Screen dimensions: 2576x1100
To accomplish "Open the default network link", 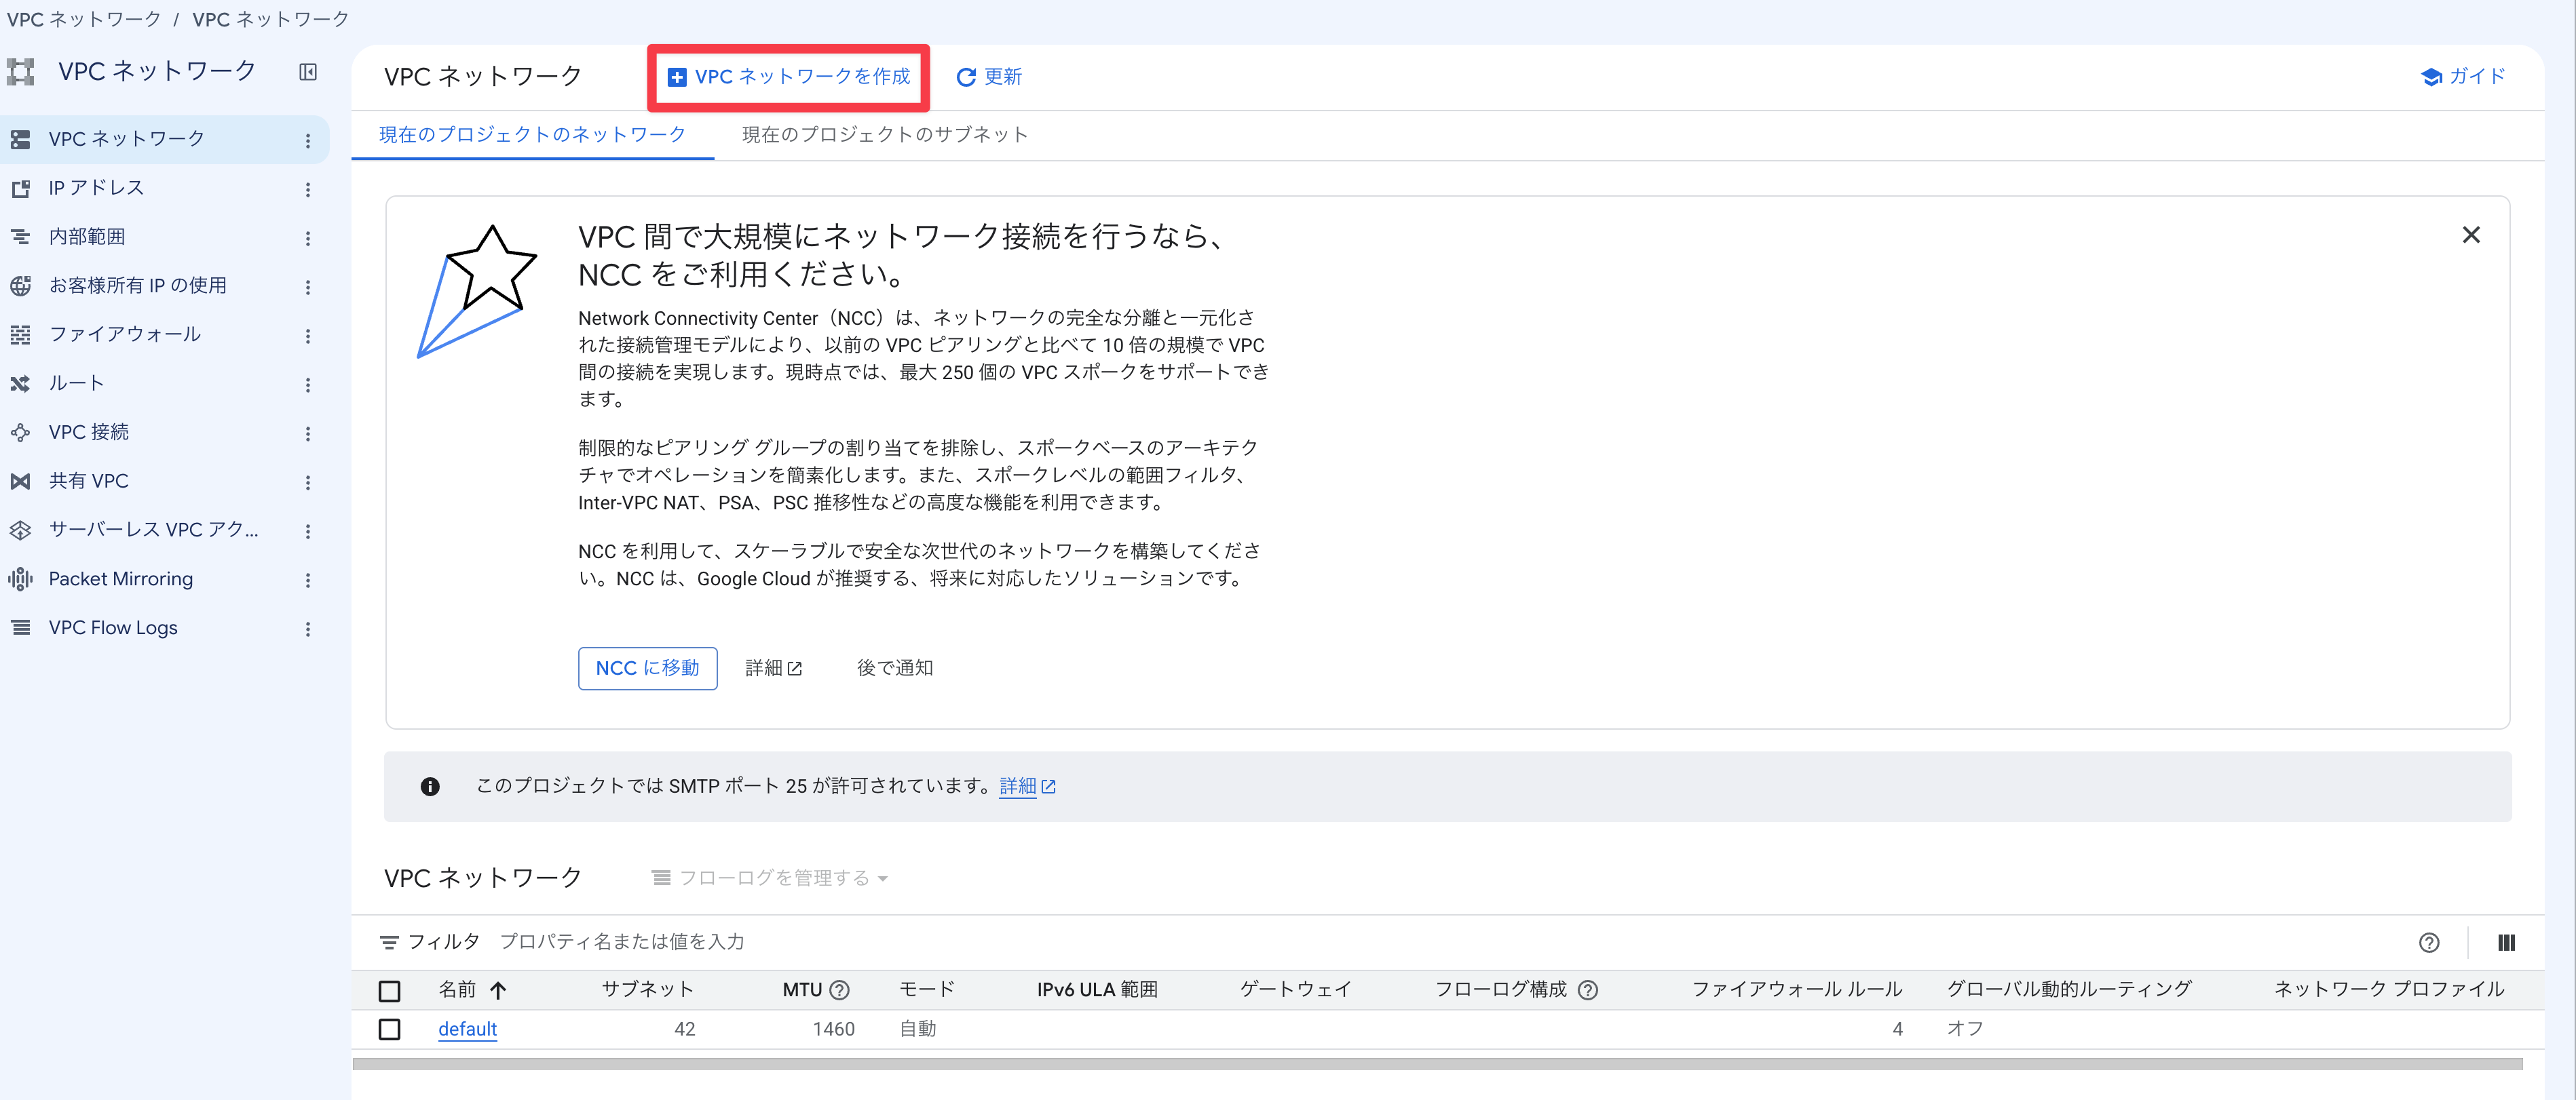I will click(x=468, y=1029).
